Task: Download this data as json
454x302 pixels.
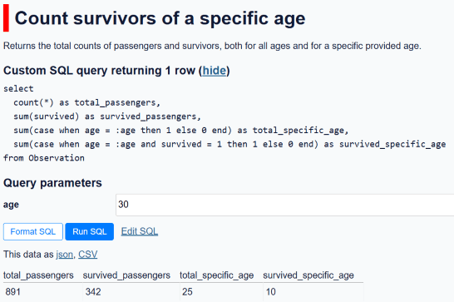Action: tap(64, 255)
